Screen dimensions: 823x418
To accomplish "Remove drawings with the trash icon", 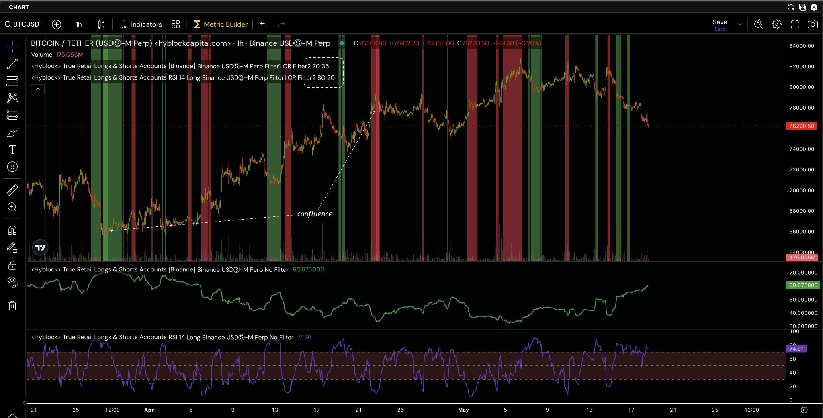I will click(x=12, y=306).
